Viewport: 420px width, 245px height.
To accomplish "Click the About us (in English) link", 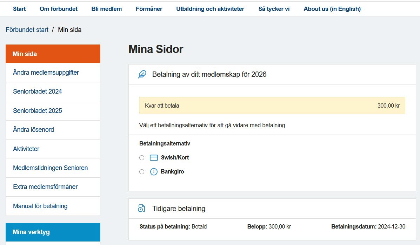I will click(332, 9).
